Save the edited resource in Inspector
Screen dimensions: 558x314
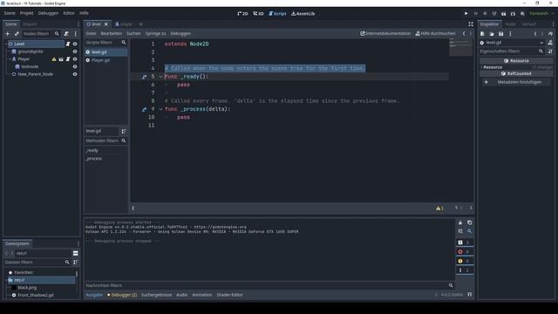(x=501, y=34)
